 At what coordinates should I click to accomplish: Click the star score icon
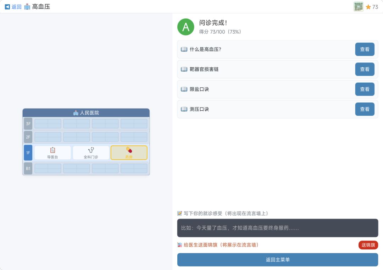(368, 7)
